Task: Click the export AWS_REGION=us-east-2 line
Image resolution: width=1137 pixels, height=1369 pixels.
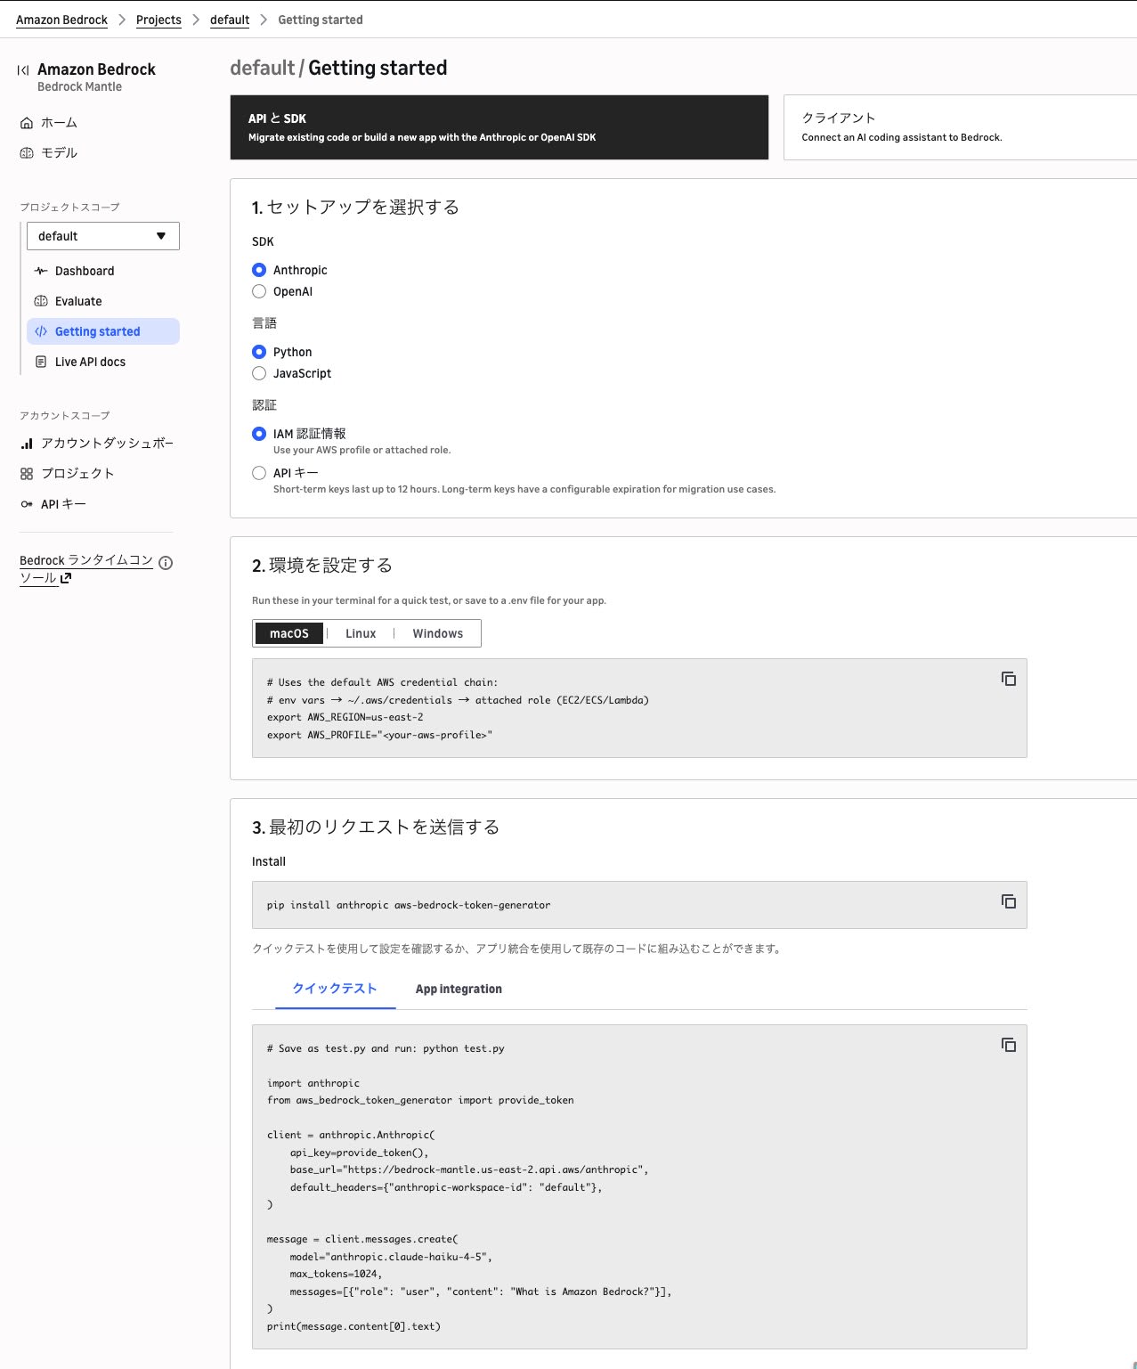Action: tap(345, 717)
